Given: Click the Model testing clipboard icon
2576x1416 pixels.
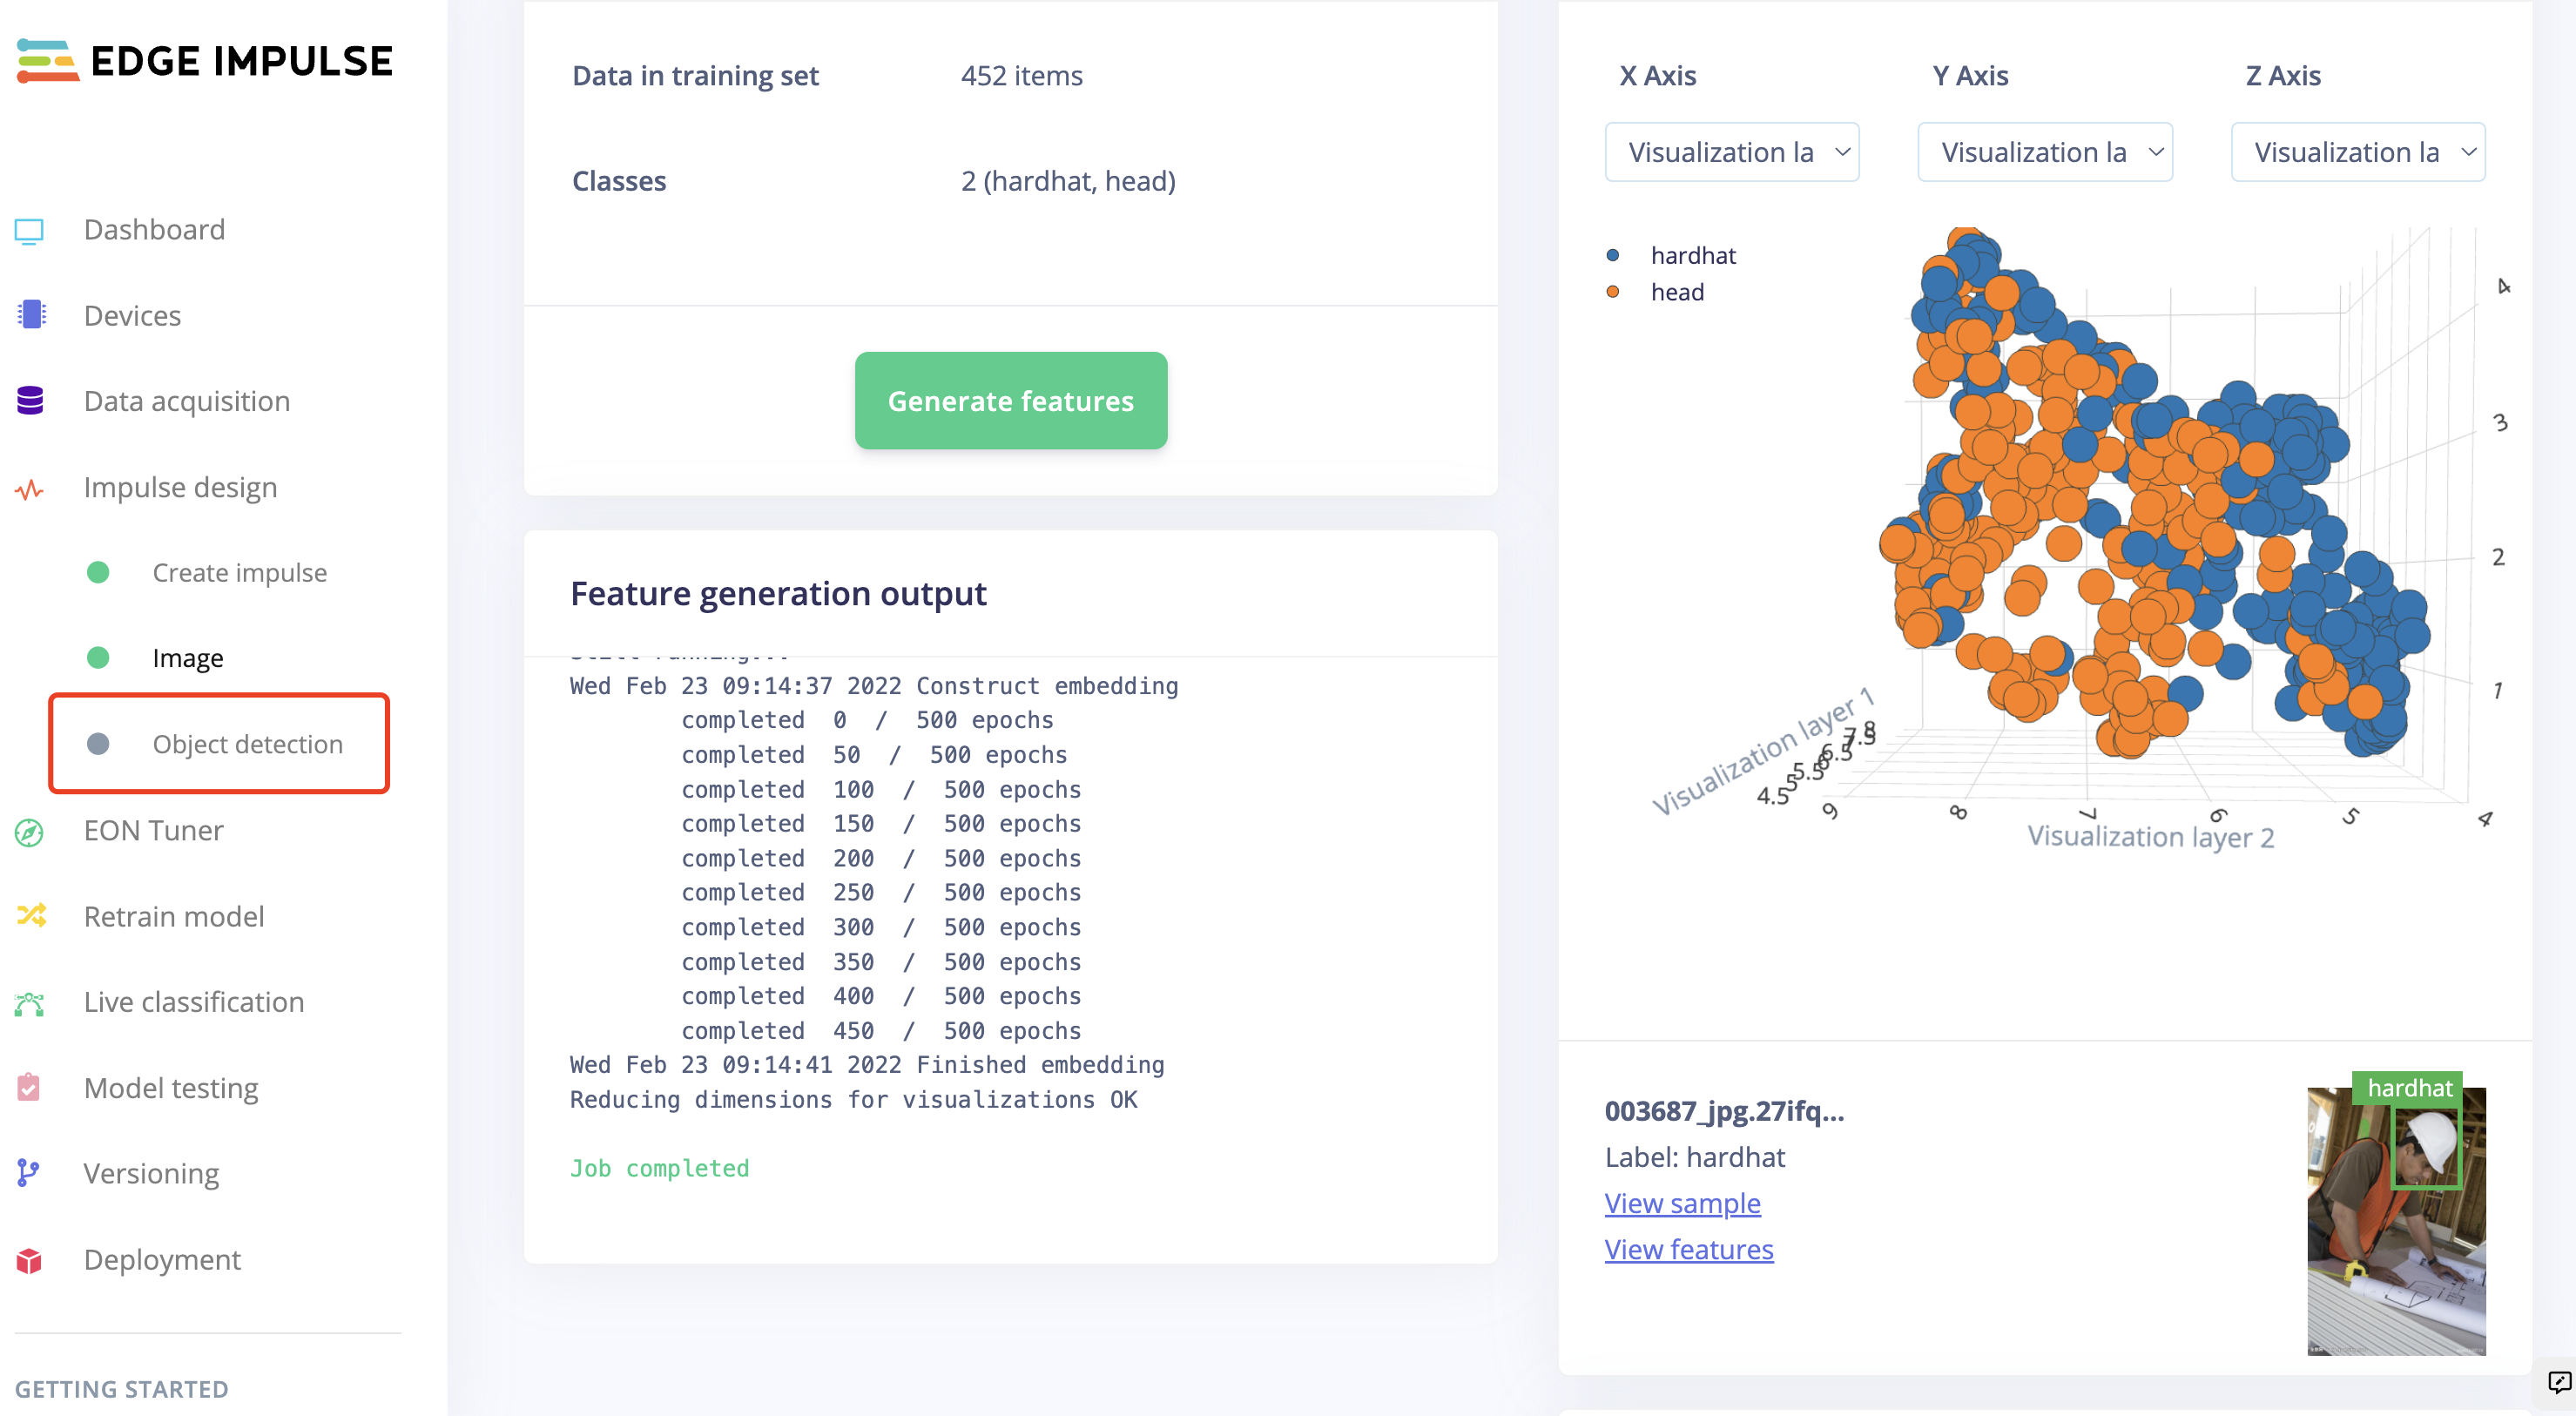Looking at the screenshot, I should (x=29, y=1087).
